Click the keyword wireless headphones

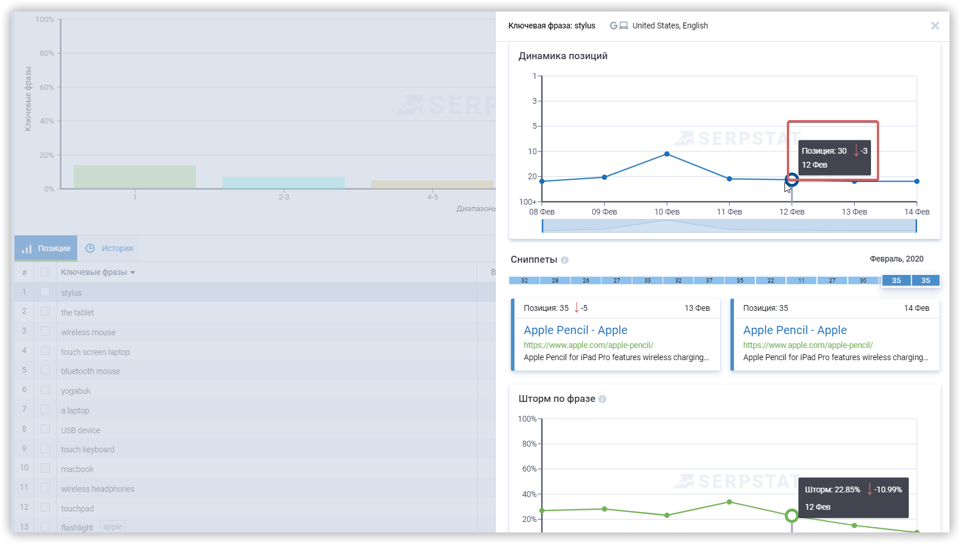98,489
